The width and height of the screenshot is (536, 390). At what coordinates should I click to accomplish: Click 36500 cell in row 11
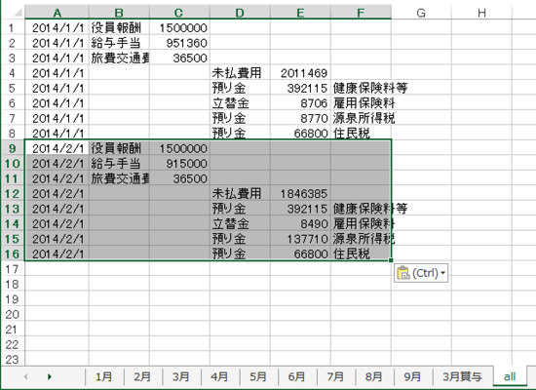point(179,178)
